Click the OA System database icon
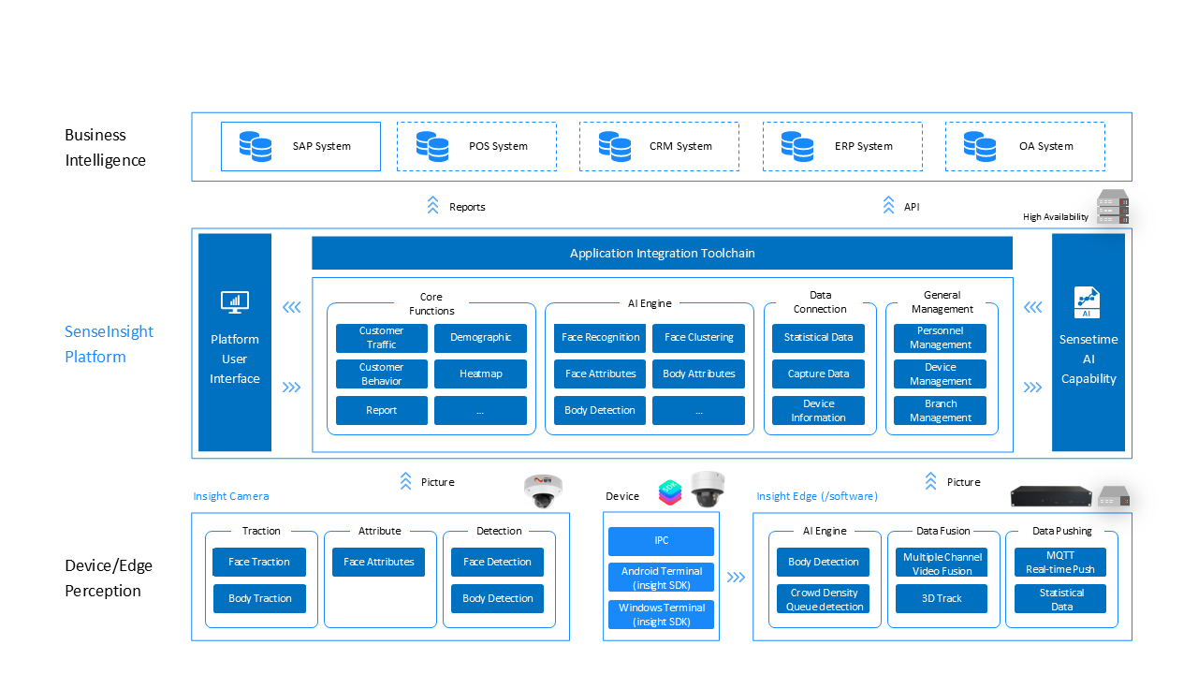The width and height of the screenshot is (1198, 674). pyautogui.click(x=980, y=146)
